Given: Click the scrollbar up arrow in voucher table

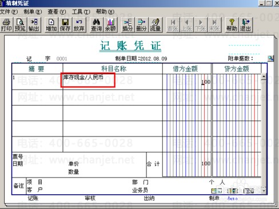Looking at the screenshot, I should (264, 77).
